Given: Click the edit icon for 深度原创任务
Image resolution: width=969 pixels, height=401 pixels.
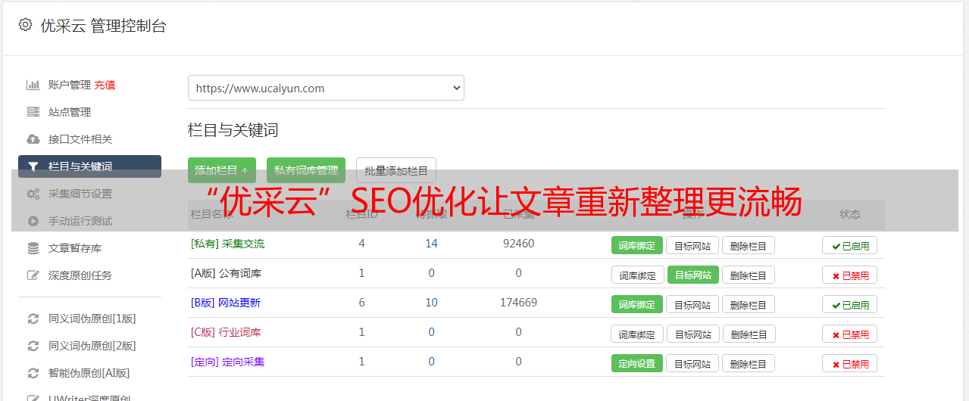Looking at the screenshot, I should (33, 275).
